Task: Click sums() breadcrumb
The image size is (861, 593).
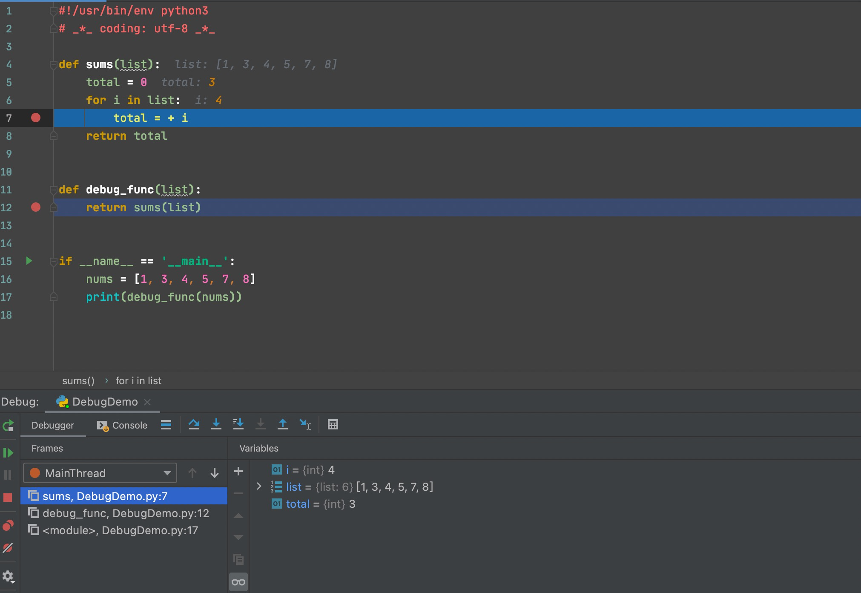Action: (78, 380)
